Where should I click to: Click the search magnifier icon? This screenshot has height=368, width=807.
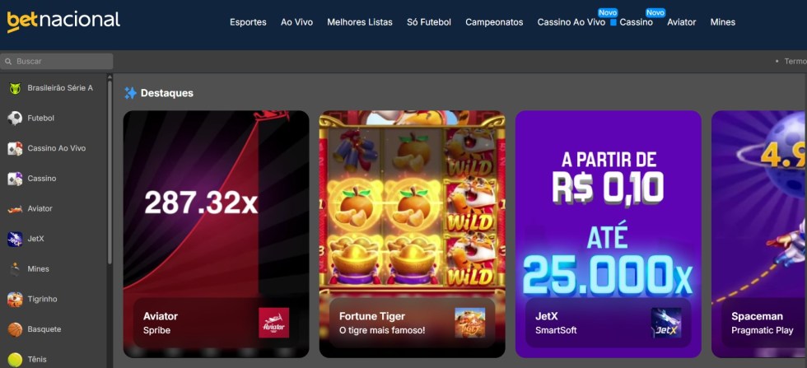coord(8,61)
